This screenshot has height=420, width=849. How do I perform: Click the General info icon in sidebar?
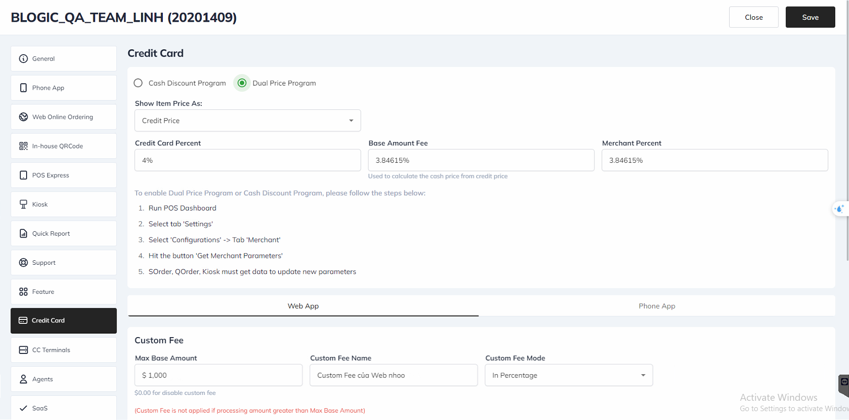point(23,59)
